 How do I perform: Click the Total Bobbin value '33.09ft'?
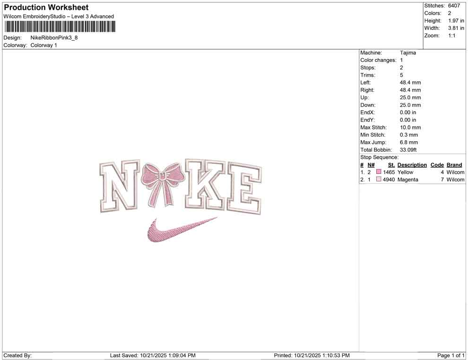pyautogui.click(x=408, y=150)
